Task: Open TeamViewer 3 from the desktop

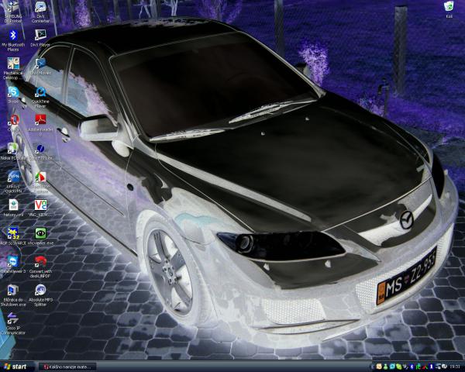Action: coord(13,261)
